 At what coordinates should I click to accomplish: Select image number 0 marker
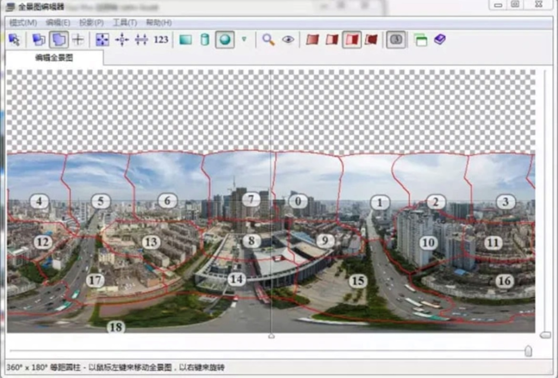(298, 202)
